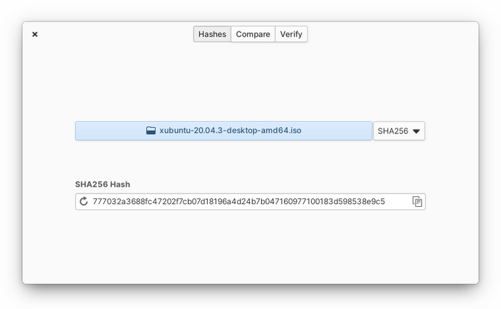Click the blue folder glyph in the file chooser
The width and height of the screenshot is (501, 309).
(x=151, y=131)
